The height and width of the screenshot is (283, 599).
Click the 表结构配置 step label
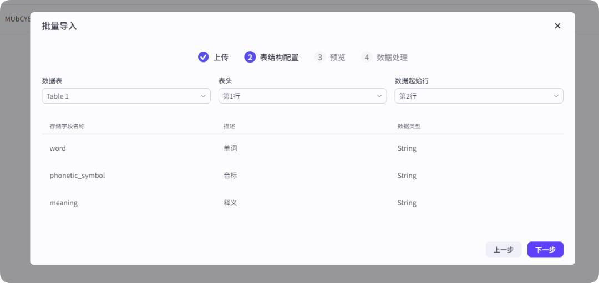[279, 57]
